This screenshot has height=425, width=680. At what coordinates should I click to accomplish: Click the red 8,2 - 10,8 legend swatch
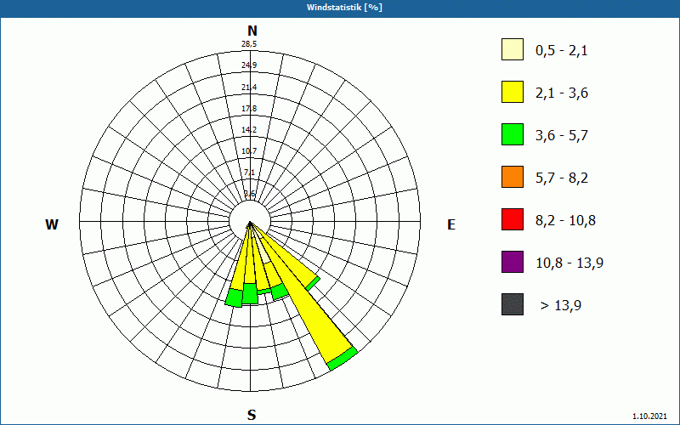pyautogui.click(x=513, y=219)
